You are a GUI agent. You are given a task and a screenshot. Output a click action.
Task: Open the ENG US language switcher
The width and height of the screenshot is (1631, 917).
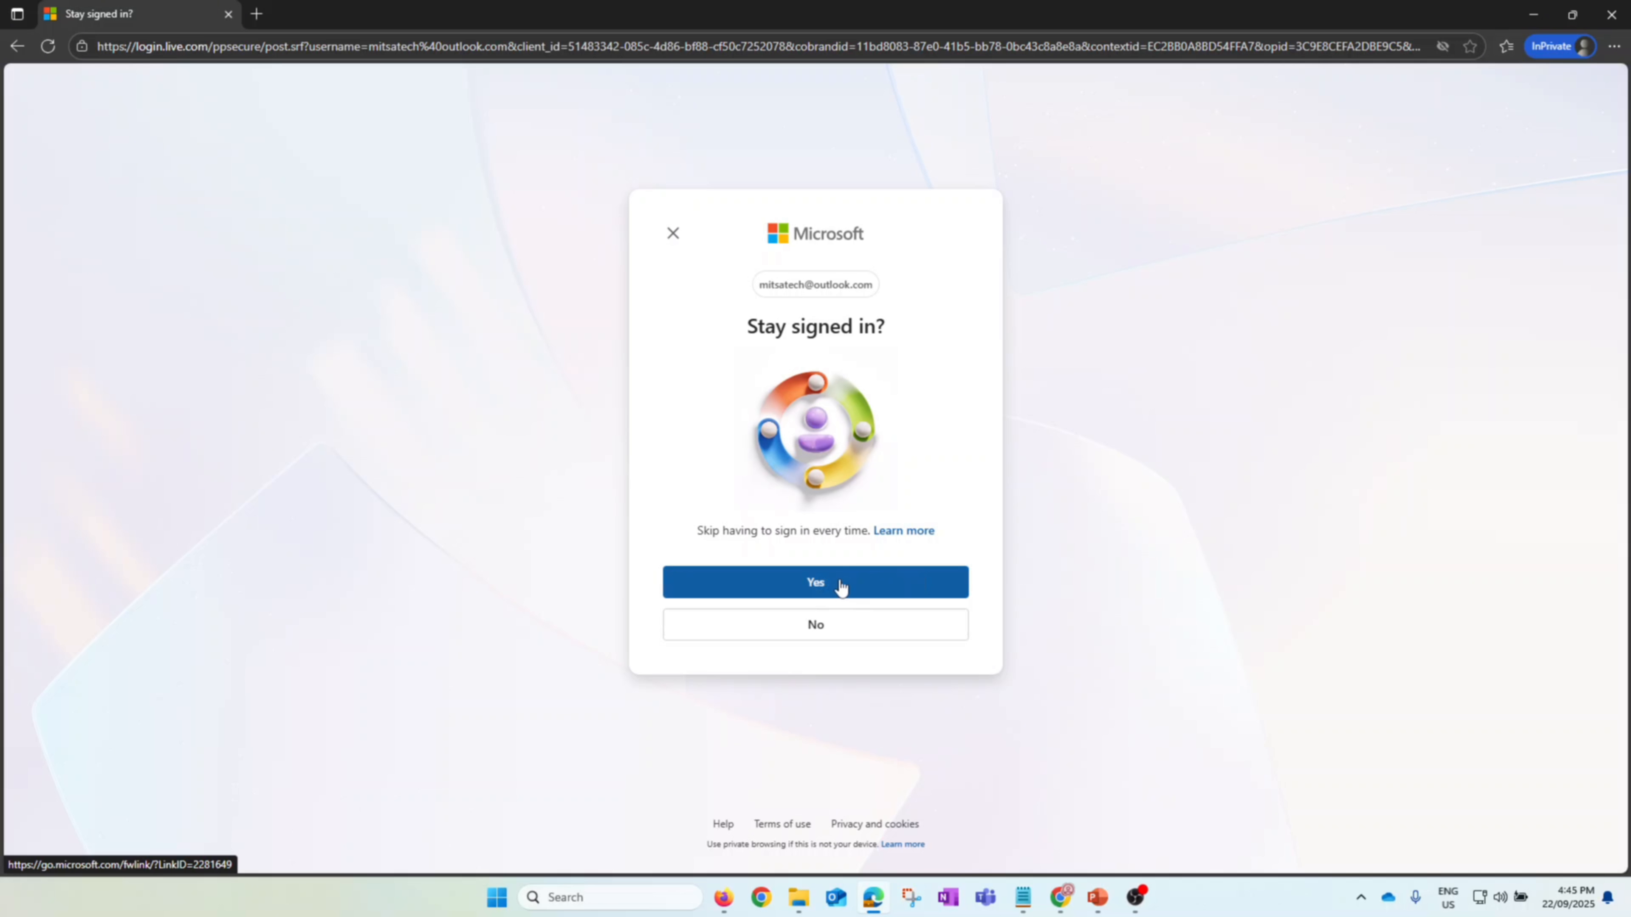tap(1449, 897)
